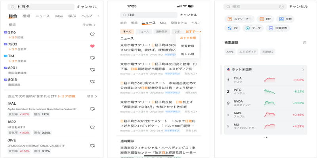The height and width of the screenshot is (158, 317).
Task: Switch to 総合 tab in トヨタ search
Action: point(13,16)
